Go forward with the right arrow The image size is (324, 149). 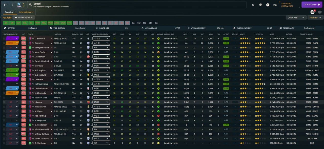[12, 5]
